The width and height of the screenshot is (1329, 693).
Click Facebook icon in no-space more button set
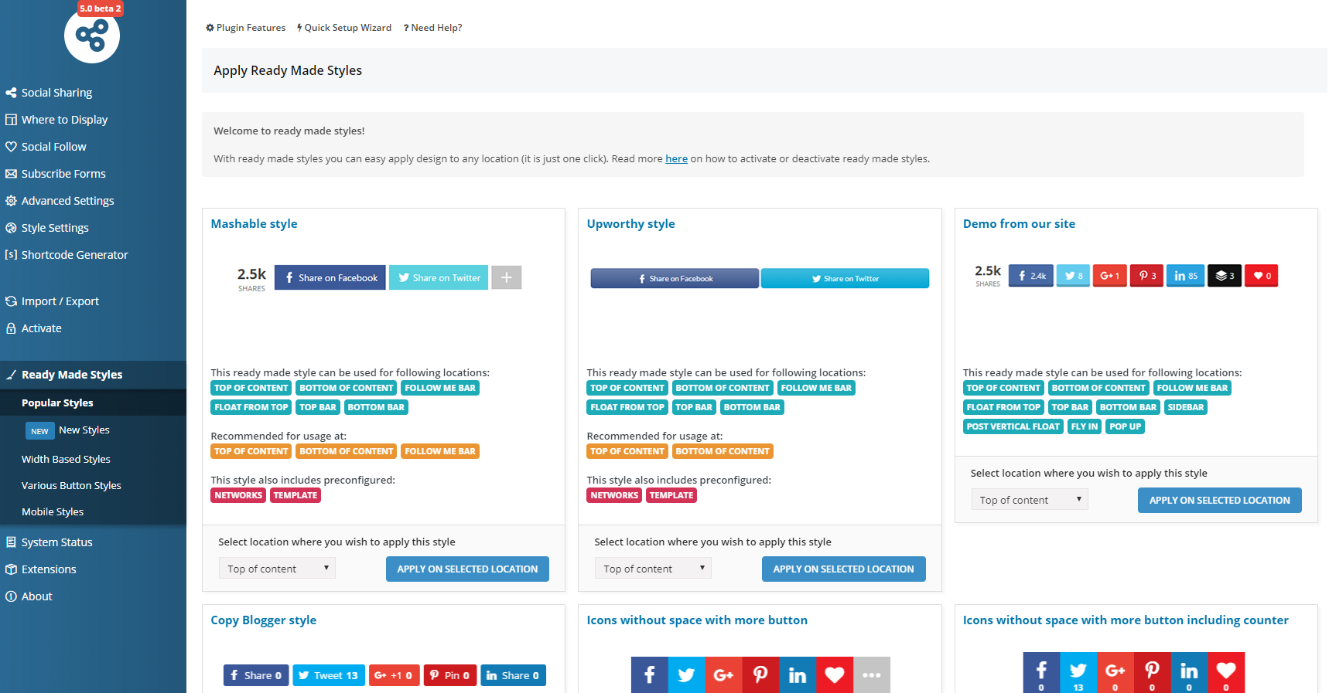(649, 674)
